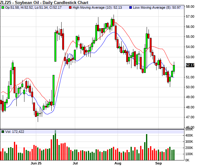The image size is (198, 166).
Task: Click the green Vol legend square
Action: coord(2,132)
